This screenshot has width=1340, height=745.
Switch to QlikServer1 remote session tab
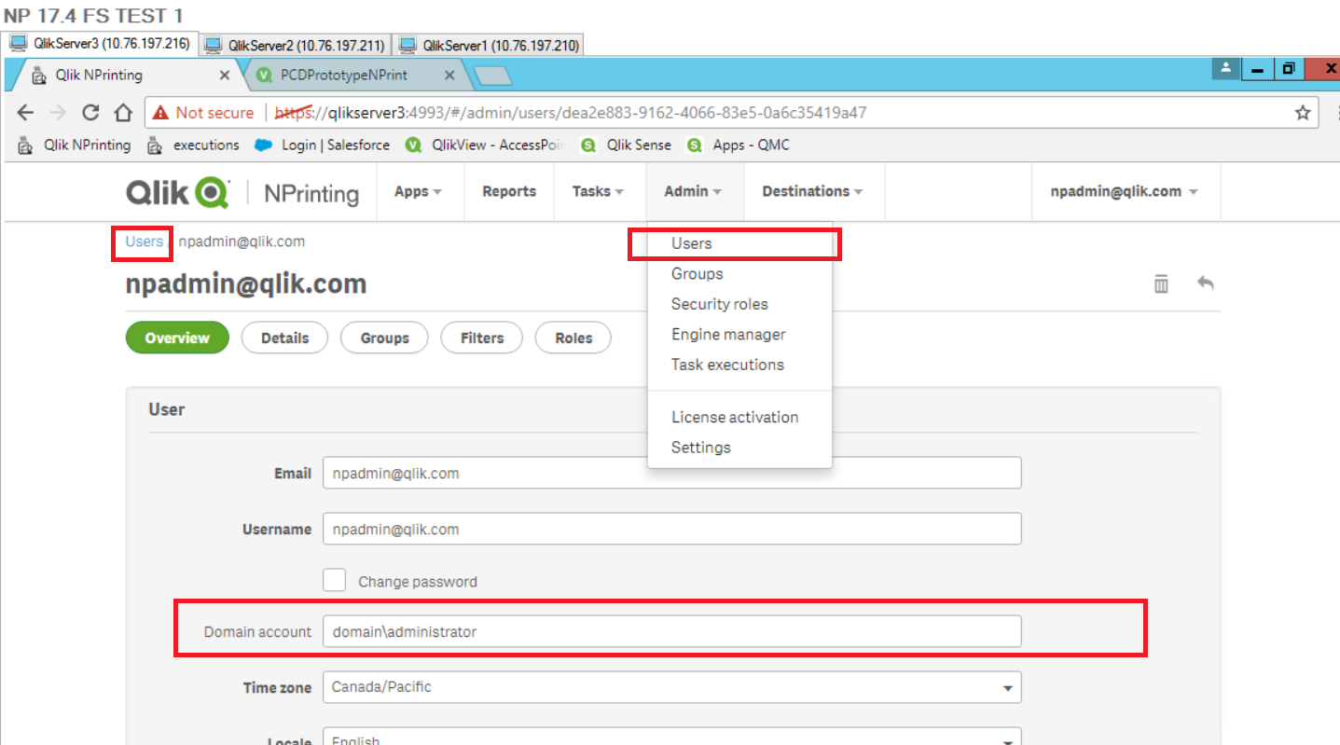point(490,45)
